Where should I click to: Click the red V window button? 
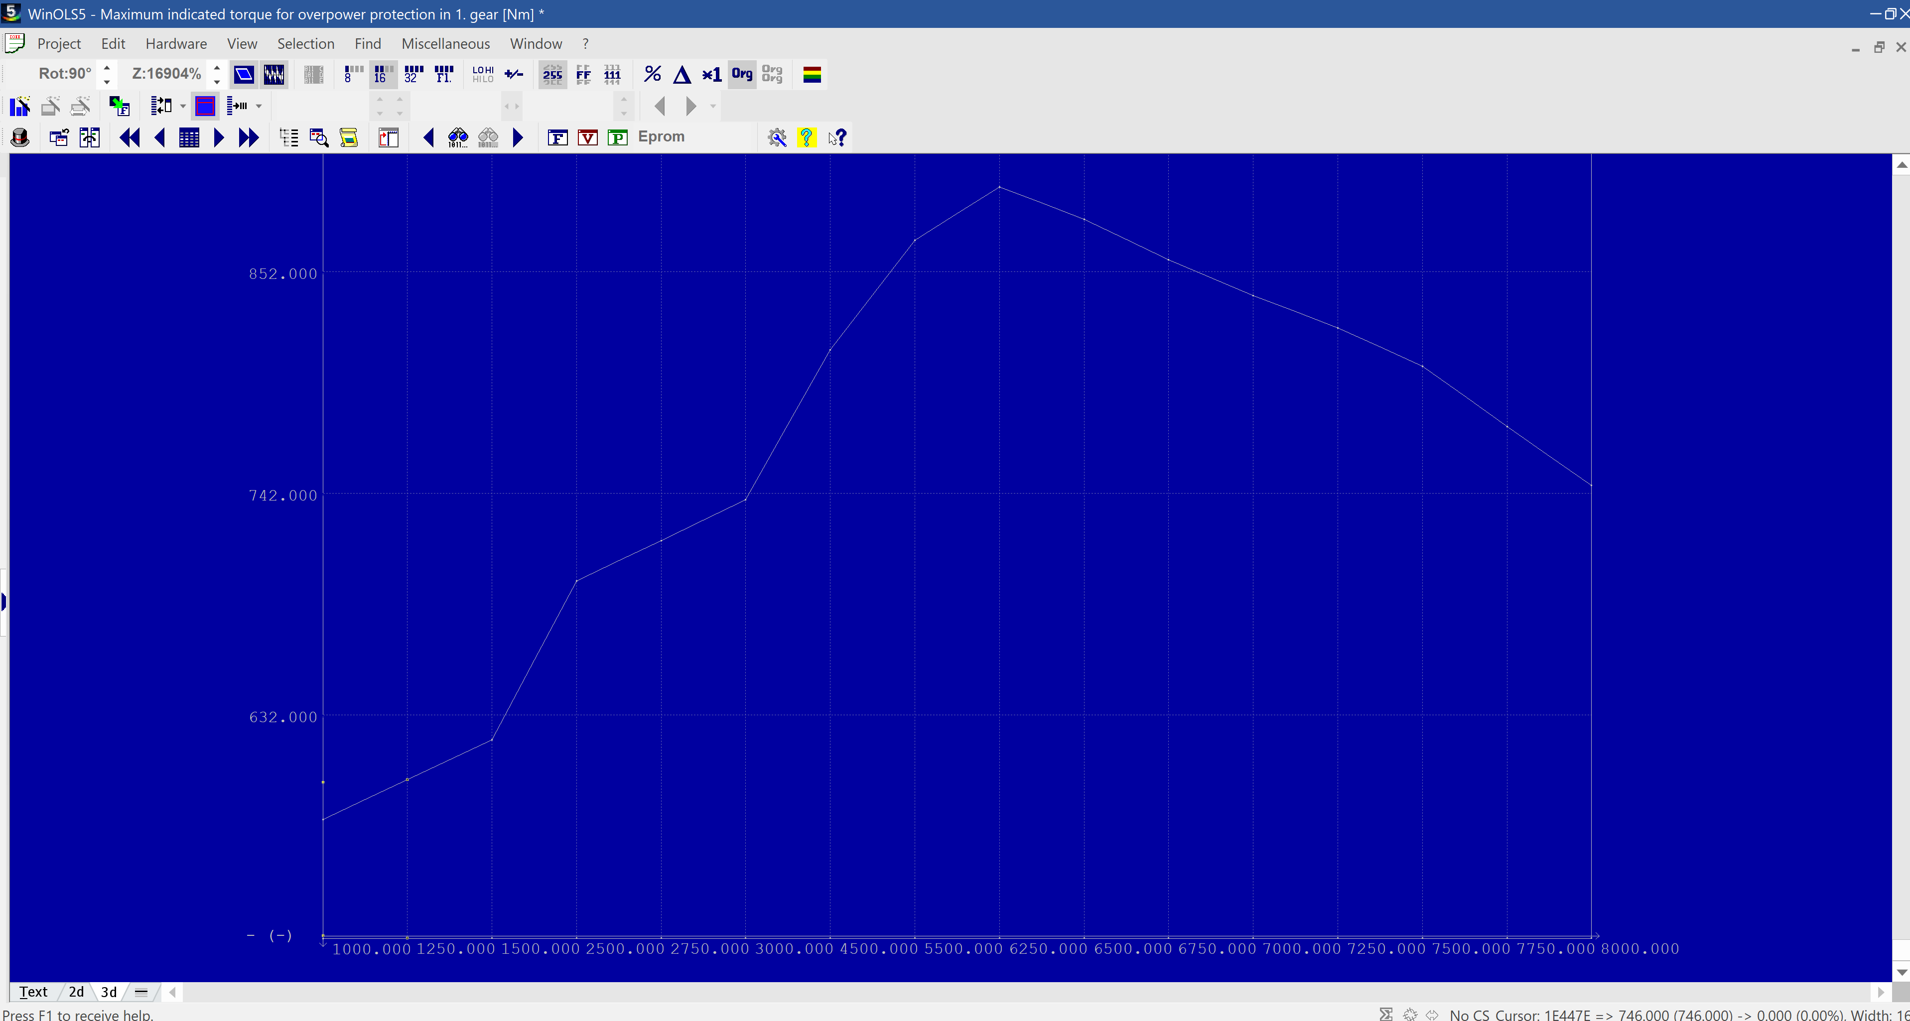(x=587, y=137)
